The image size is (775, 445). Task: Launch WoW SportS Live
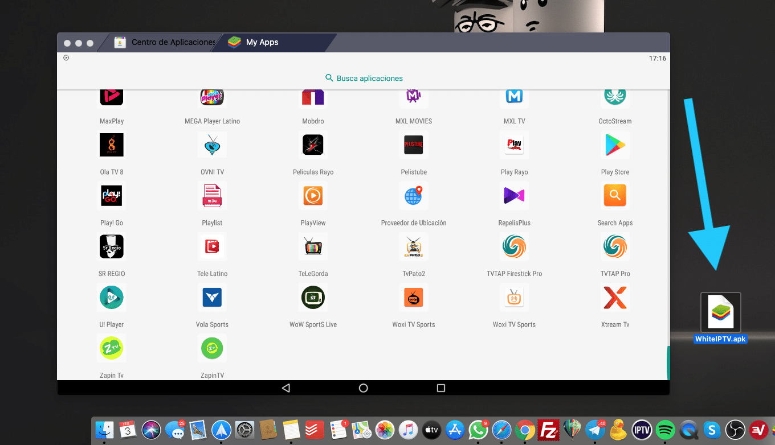[x=313, y=297]
